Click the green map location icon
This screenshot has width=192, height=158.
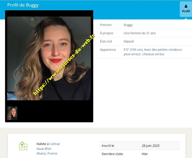(23, 146)
